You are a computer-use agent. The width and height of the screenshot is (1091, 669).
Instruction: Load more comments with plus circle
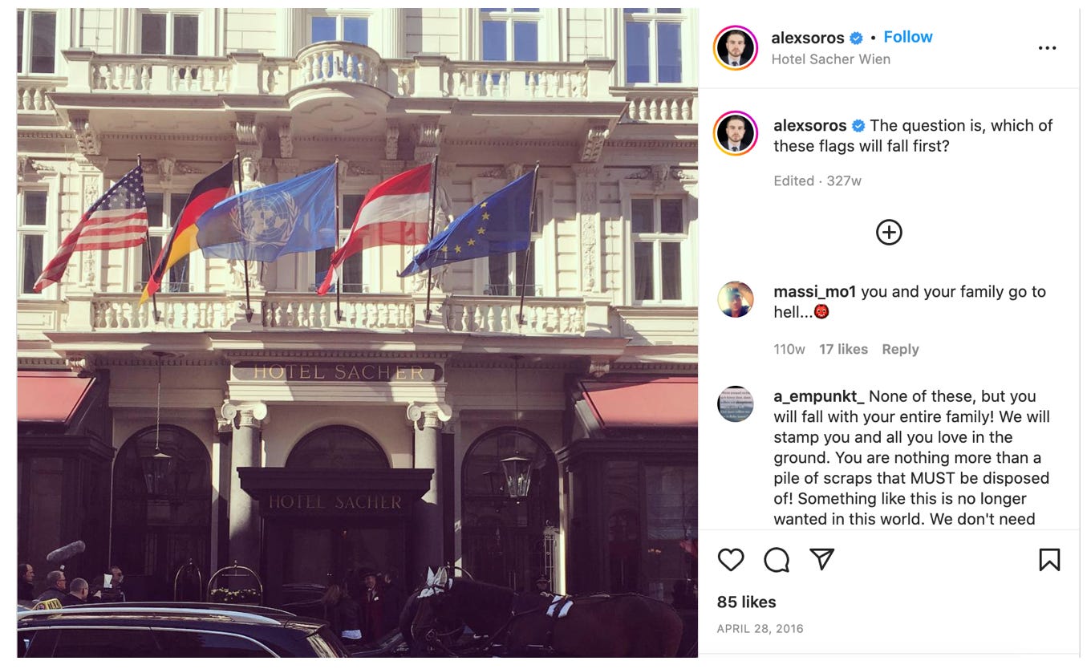[x=888, y=232]
